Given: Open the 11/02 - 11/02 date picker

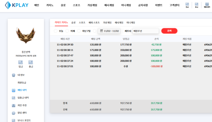Looking at the screenshot, I should pos(109,31).
